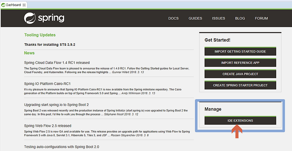The width and height of the screenshot is (292, 151).
Task: Click the Thanks for installing STS 3.9.2 text
Action: [50, 45]
